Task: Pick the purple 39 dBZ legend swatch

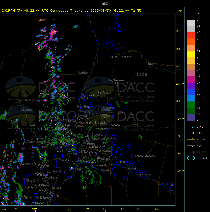Action: point(191,86)
